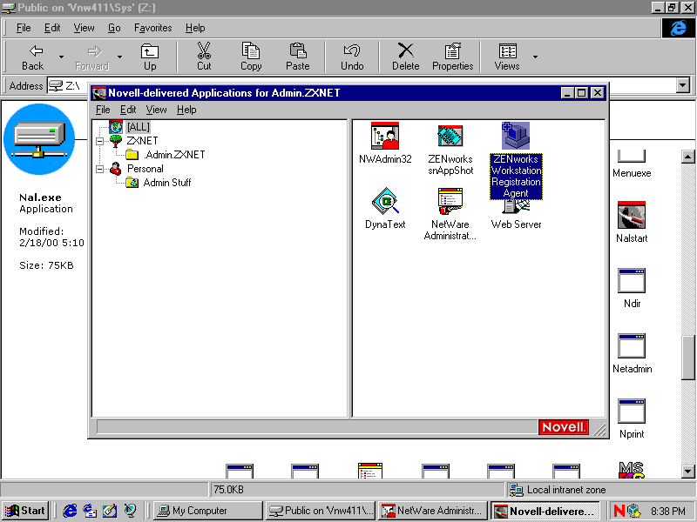Click the red Novell N tray icon
Image resolution: width=697 pixels, height=522 pixels.
pos(619,511)
